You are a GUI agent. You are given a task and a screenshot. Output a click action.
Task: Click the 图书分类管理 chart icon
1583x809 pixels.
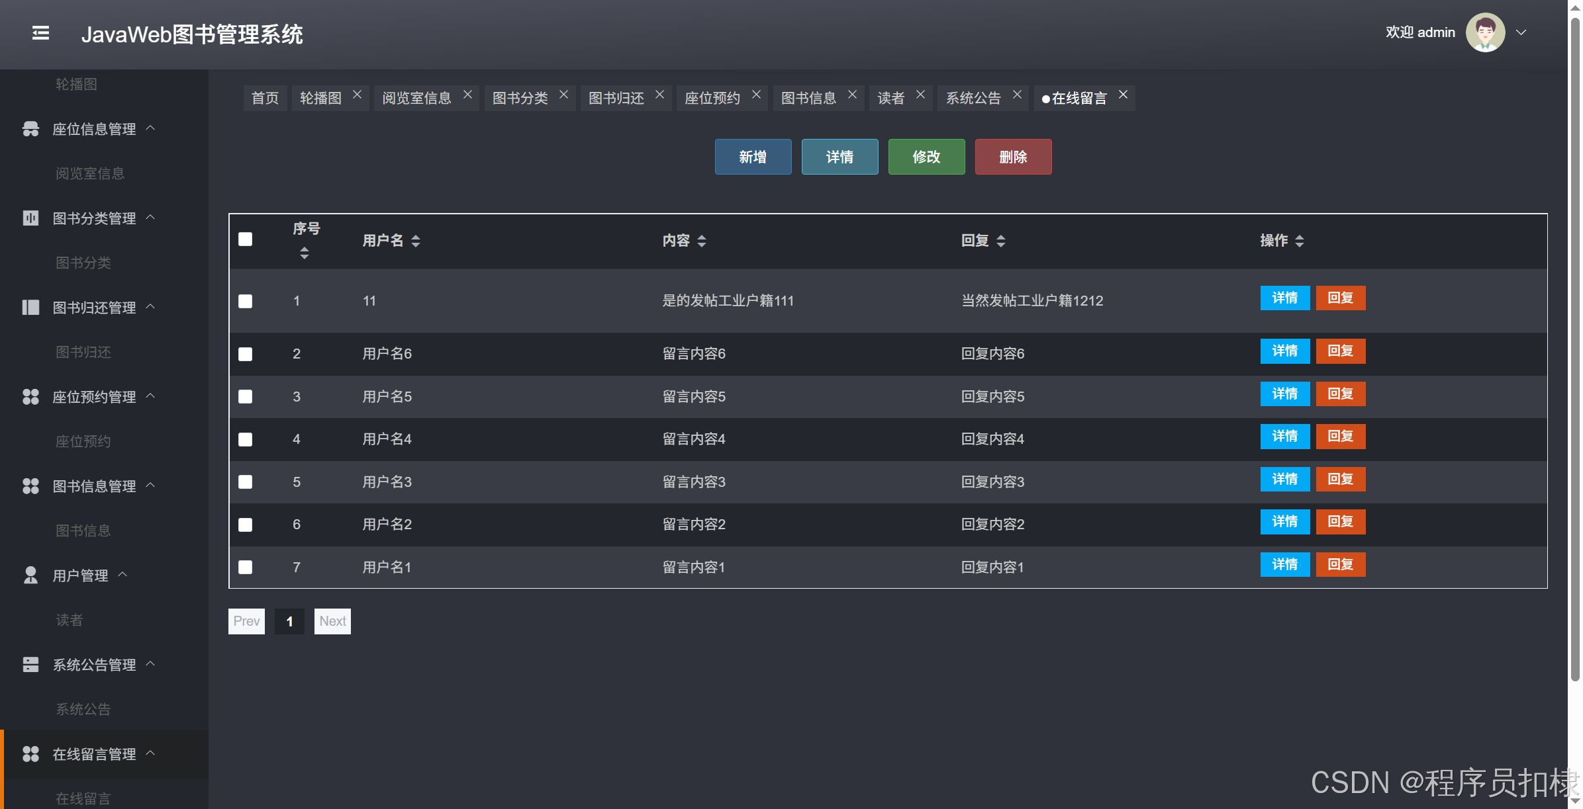(30, 218)
